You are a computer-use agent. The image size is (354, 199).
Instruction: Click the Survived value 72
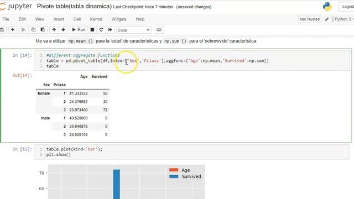pos(105,110)
